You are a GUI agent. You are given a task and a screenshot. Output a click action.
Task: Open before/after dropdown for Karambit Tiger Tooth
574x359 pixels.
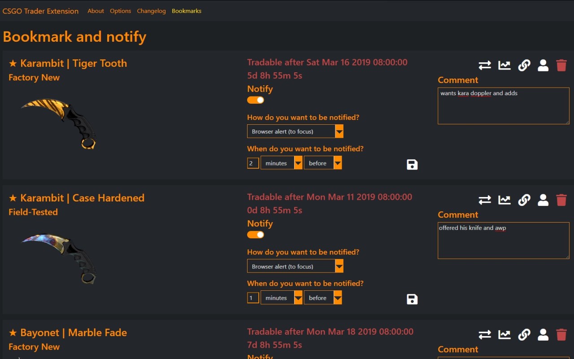323,163
